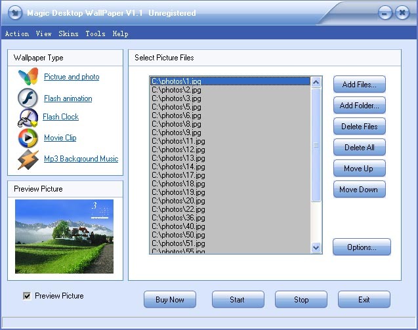
Task: Open the Options... dialog button
Action: pyautogui.click(x=362, y=247)
